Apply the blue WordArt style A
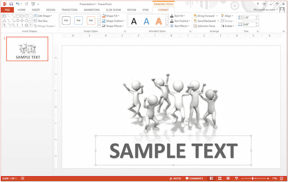The height and width of the screenshot is (182, 288). pyautogui.click(x=146, y=21)
